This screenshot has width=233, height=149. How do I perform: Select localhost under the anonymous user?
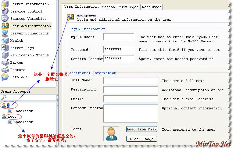(23, 111)
